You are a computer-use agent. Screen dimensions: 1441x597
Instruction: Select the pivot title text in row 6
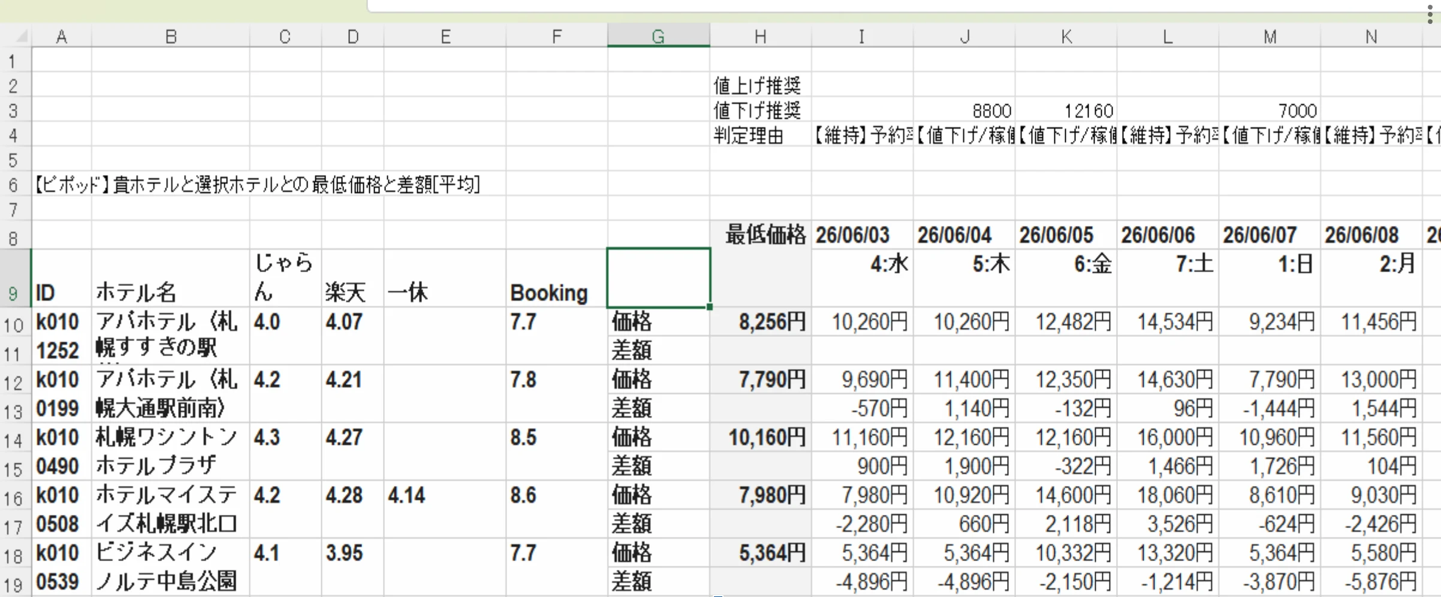pos(258,185)
